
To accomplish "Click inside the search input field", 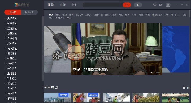I will click(x=103, y=5).
